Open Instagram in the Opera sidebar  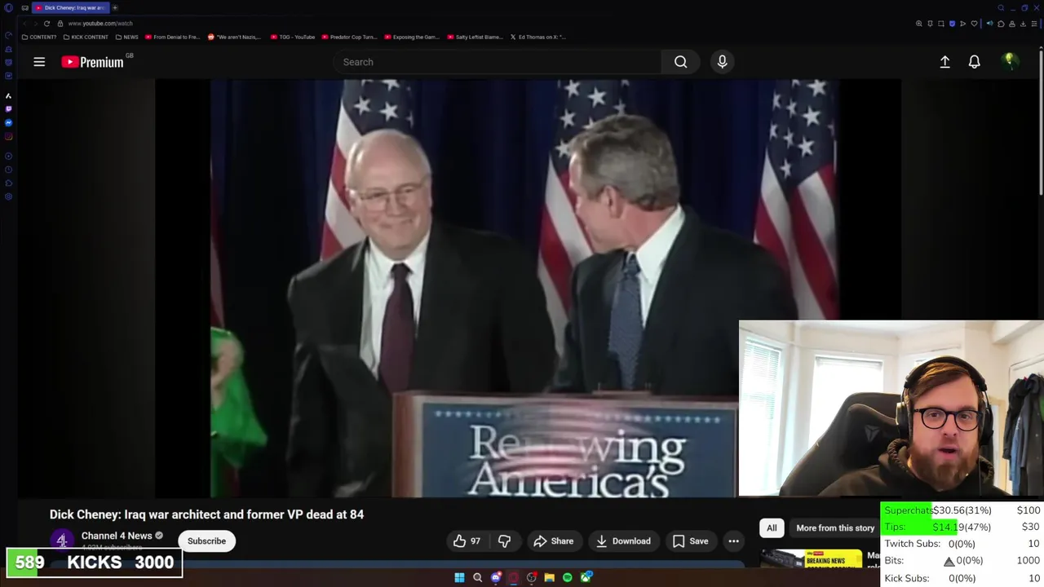9,136
